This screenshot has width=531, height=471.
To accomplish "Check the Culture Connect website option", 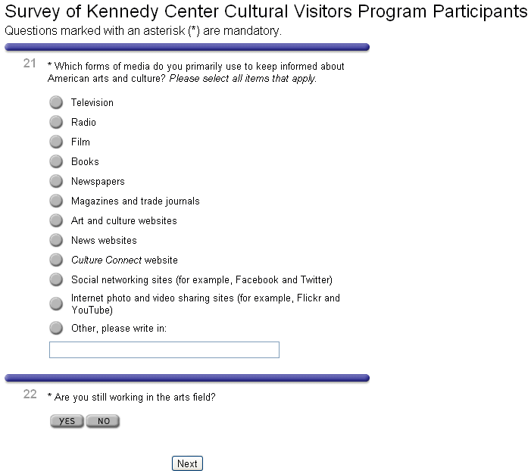I will coord(56,260).
